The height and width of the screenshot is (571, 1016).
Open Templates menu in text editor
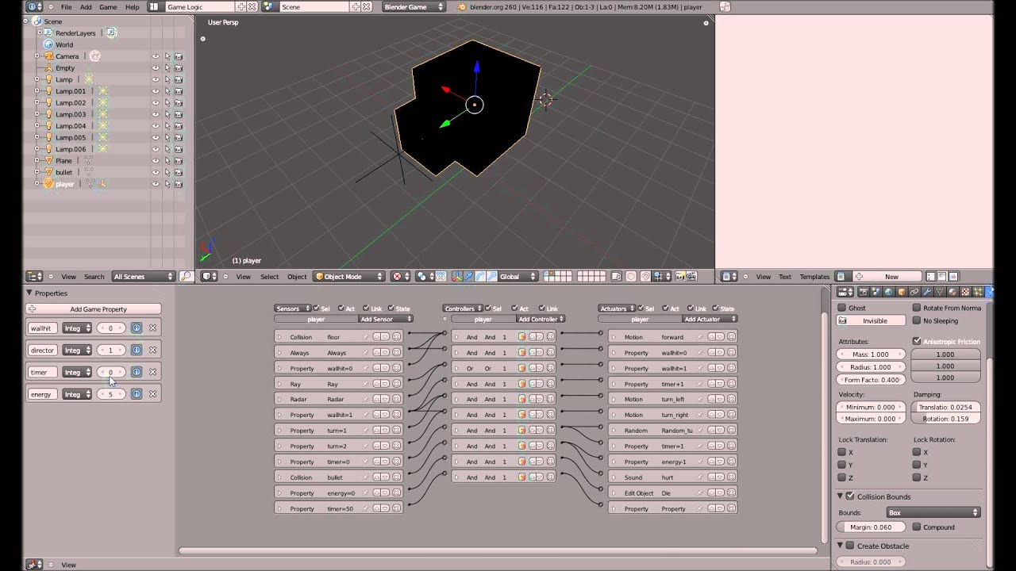point(814,277)
